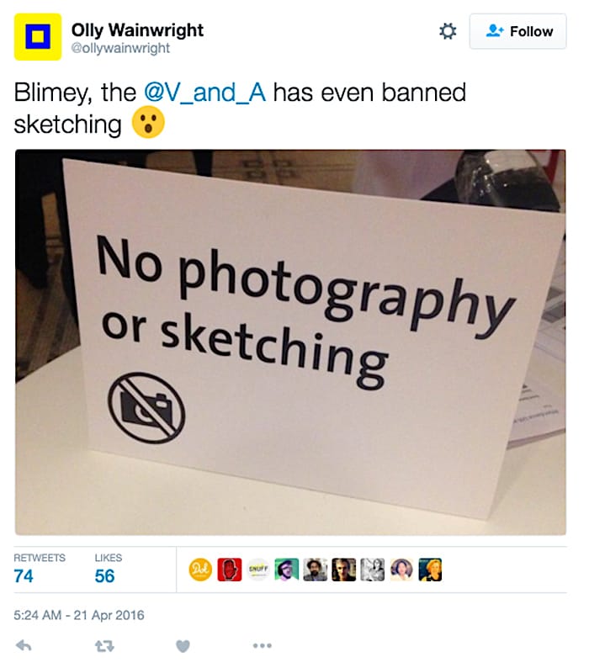Follow Olly Wainwright
Image resolution: width=589 pixels, height=668 pixels.
point(517,31)
